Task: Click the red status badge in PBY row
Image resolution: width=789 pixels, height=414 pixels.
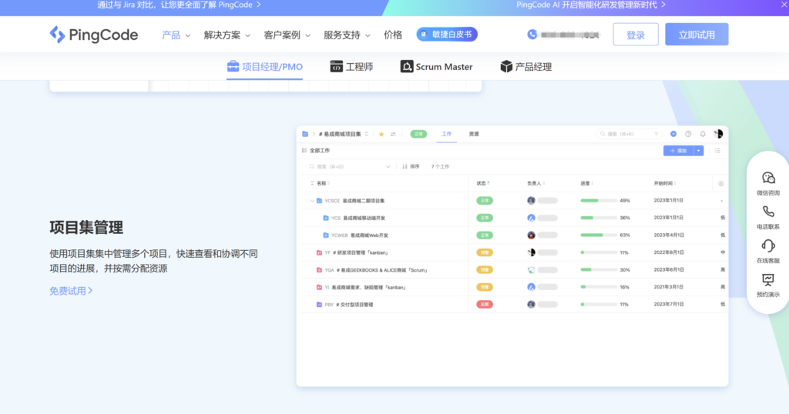Action: 485,305
